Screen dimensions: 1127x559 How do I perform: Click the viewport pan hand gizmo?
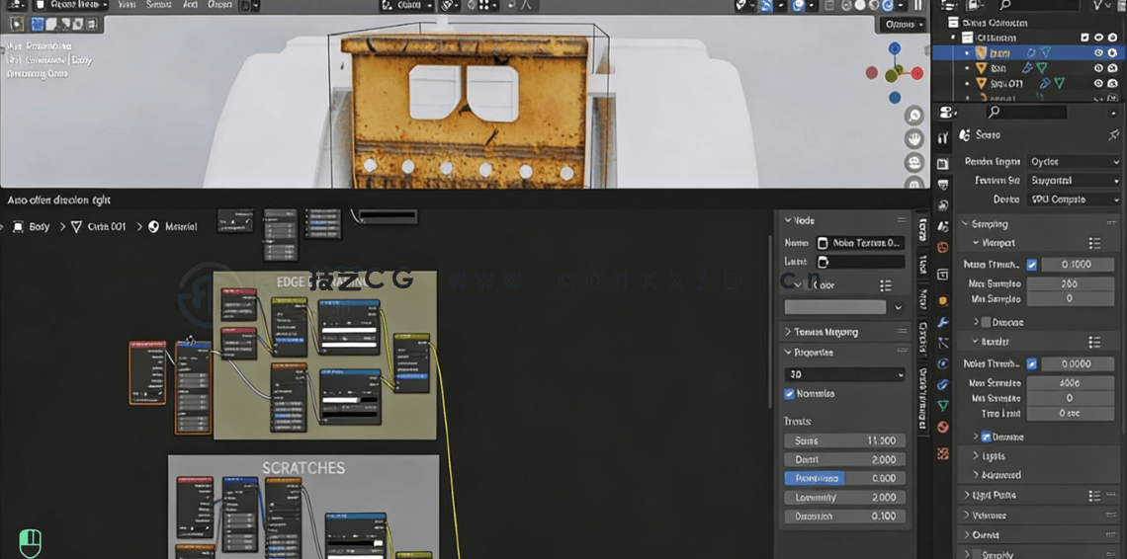[x=914, y=138]
